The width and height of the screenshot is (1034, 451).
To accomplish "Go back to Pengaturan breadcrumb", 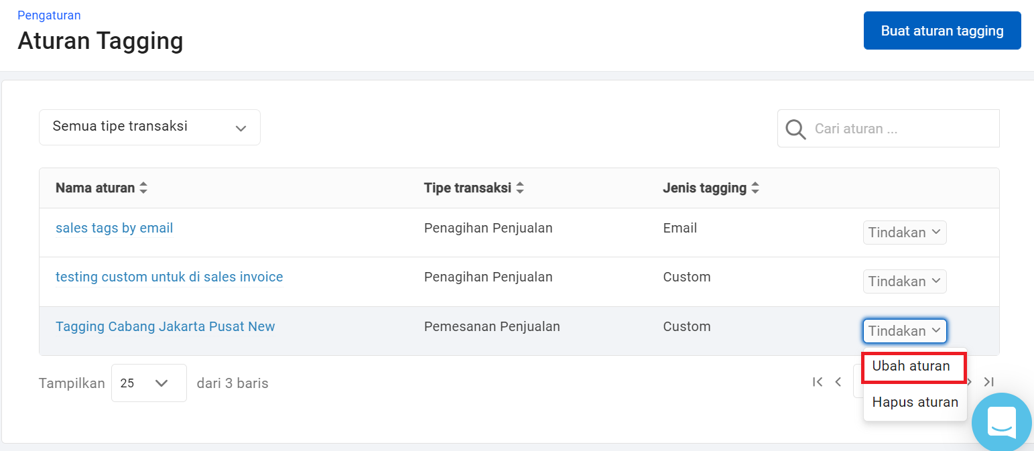I will tap(49, 15).
